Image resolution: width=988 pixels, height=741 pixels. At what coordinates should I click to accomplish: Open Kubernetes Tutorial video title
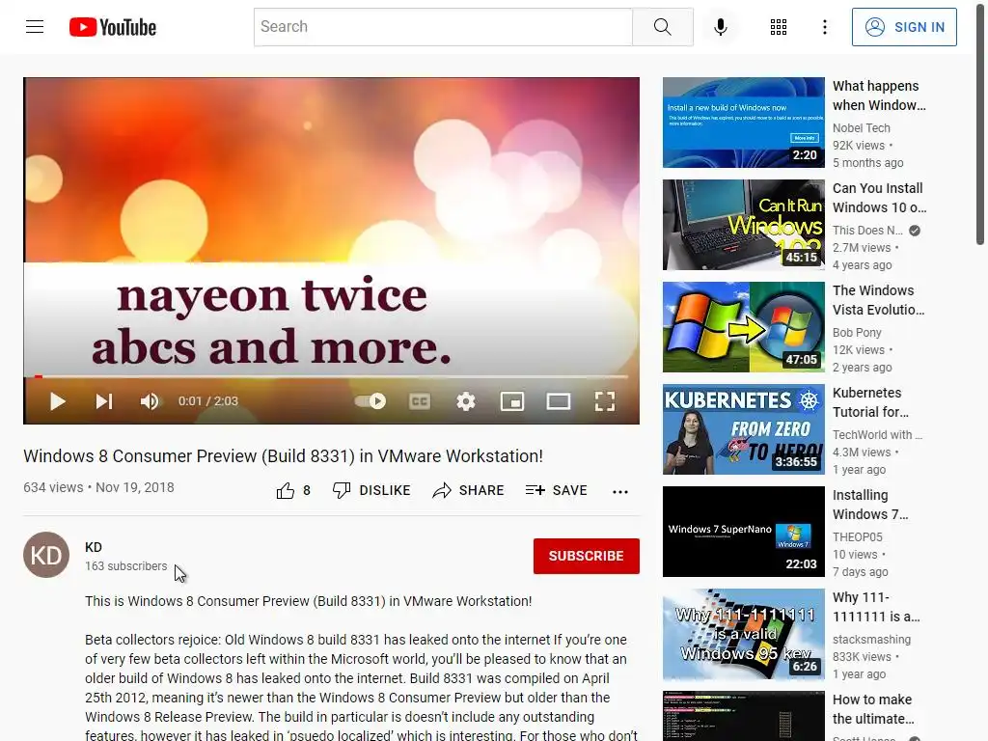tap(870, 402)
